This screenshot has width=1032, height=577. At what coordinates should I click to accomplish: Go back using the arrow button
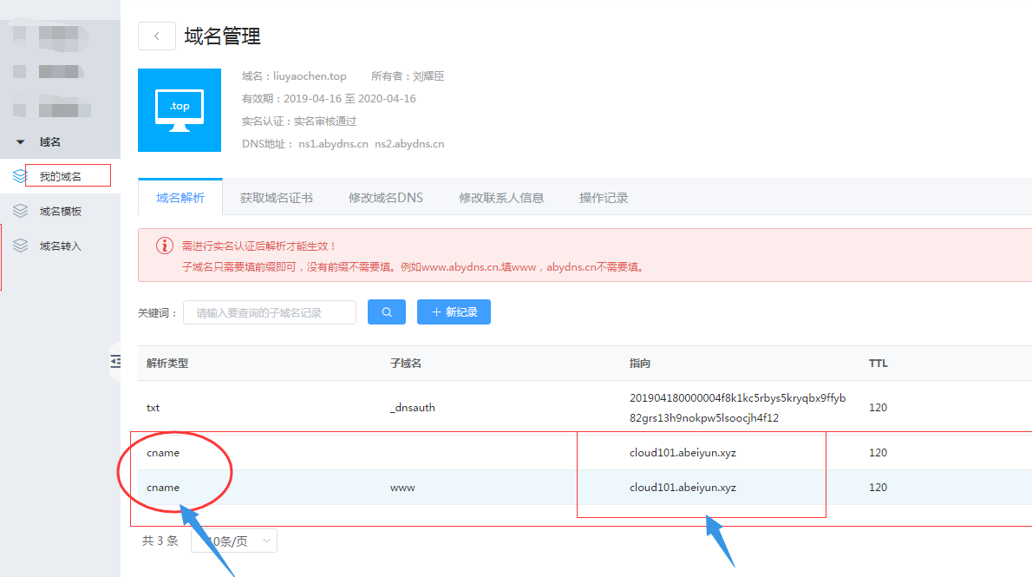(156, 36)
